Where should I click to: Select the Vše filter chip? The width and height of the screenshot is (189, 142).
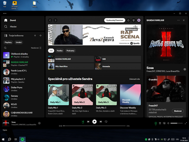51,51
